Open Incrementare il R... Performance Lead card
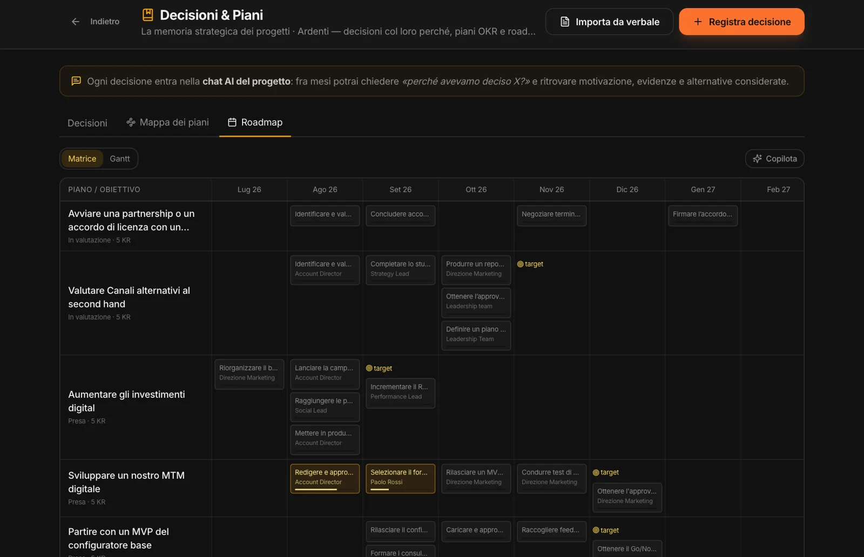 tap(400, 393)
